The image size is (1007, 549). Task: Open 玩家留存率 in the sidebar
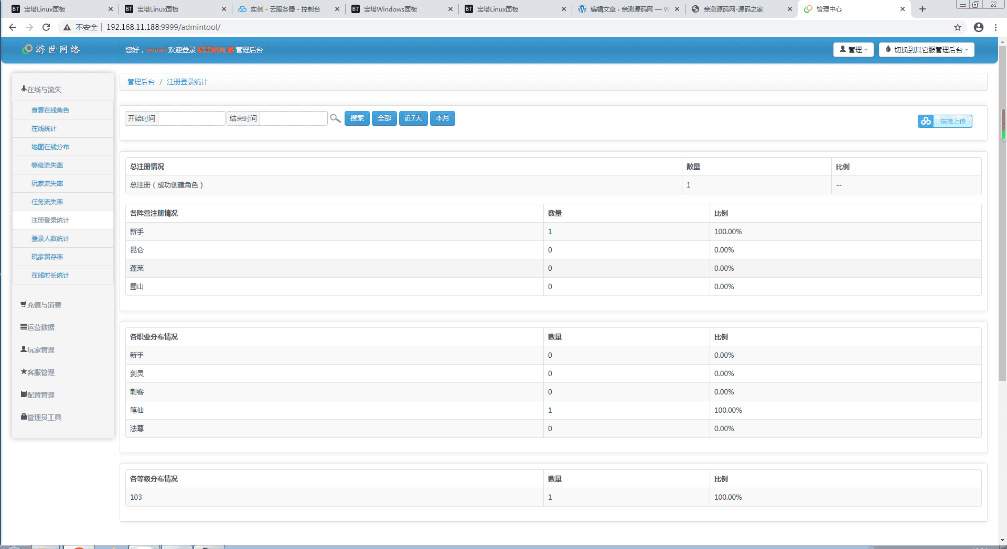(63, 257)
